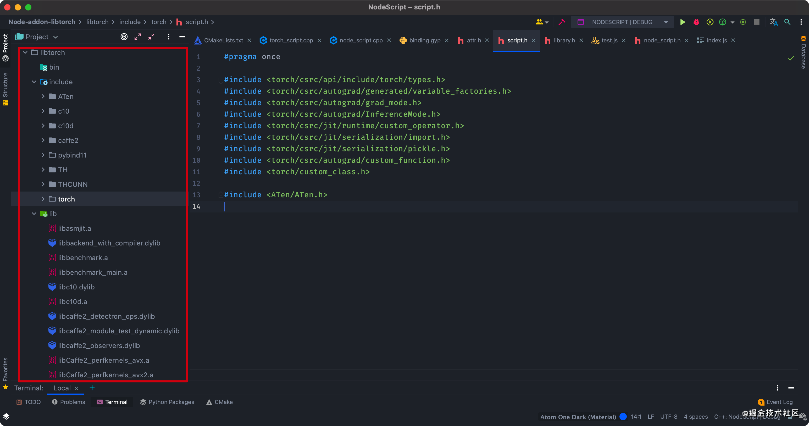The image size is (809, 426).
Task: Collapse the lib folder
Action: click(x=34, y=214)
